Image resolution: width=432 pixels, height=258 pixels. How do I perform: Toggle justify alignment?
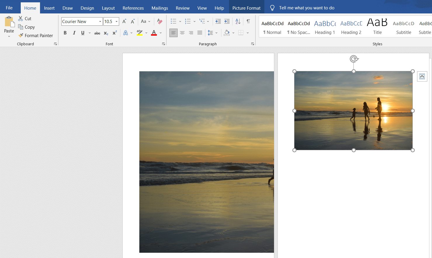[200, 33]
